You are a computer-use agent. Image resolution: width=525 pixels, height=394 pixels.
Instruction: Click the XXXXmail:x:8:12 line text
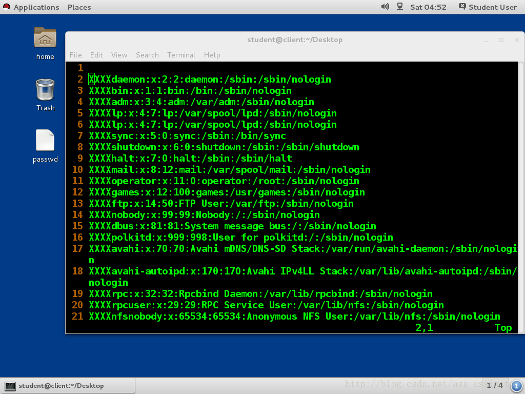230,169
